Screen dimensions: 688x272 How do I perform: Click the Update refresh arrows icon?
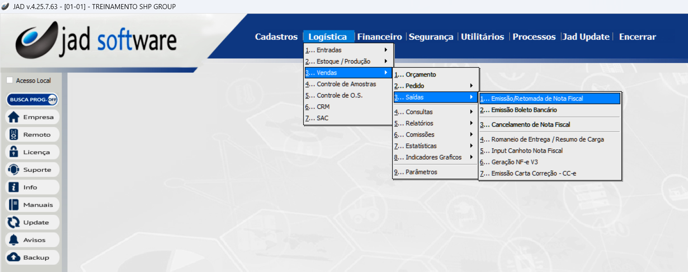click(x=14, y=223)
